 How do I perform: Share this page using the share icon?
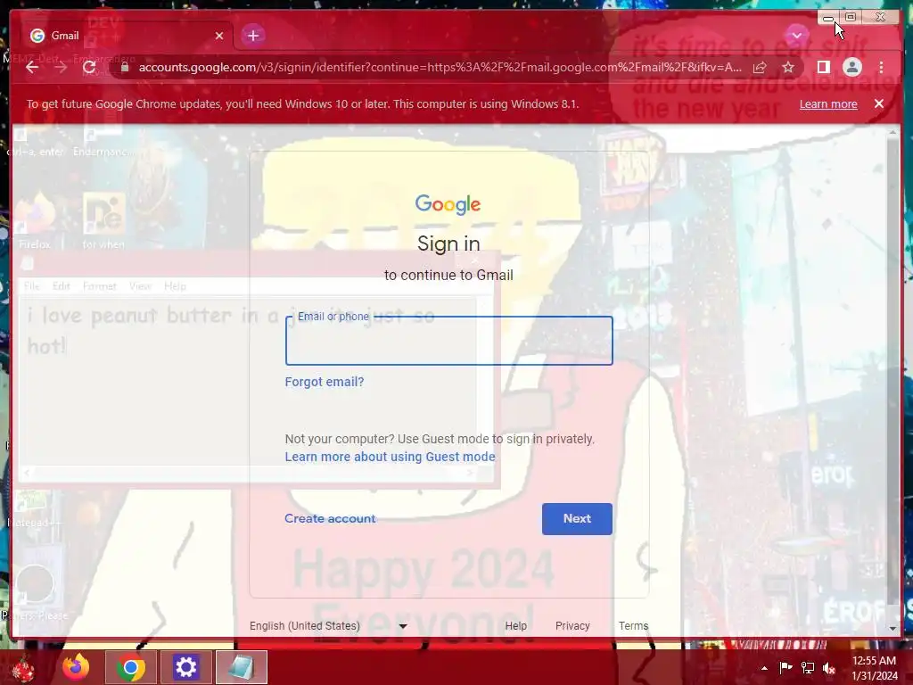(x=760, y=68)
